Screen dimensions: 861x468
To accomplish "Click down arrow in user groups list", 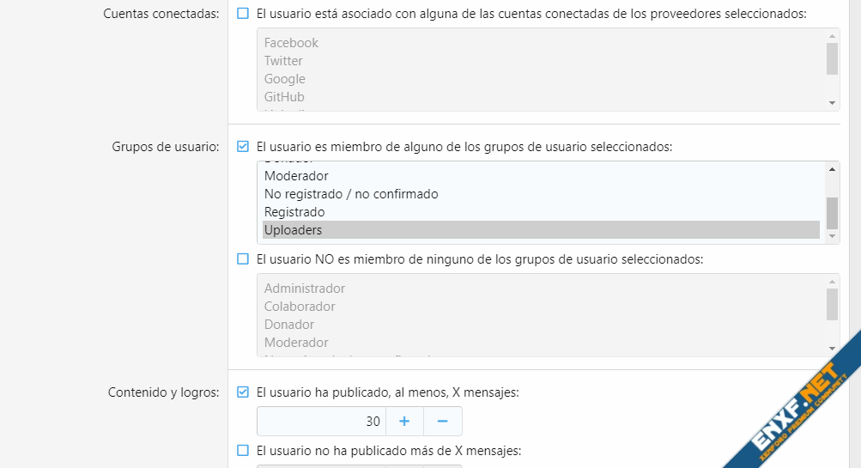I will [x=832, y=236].
